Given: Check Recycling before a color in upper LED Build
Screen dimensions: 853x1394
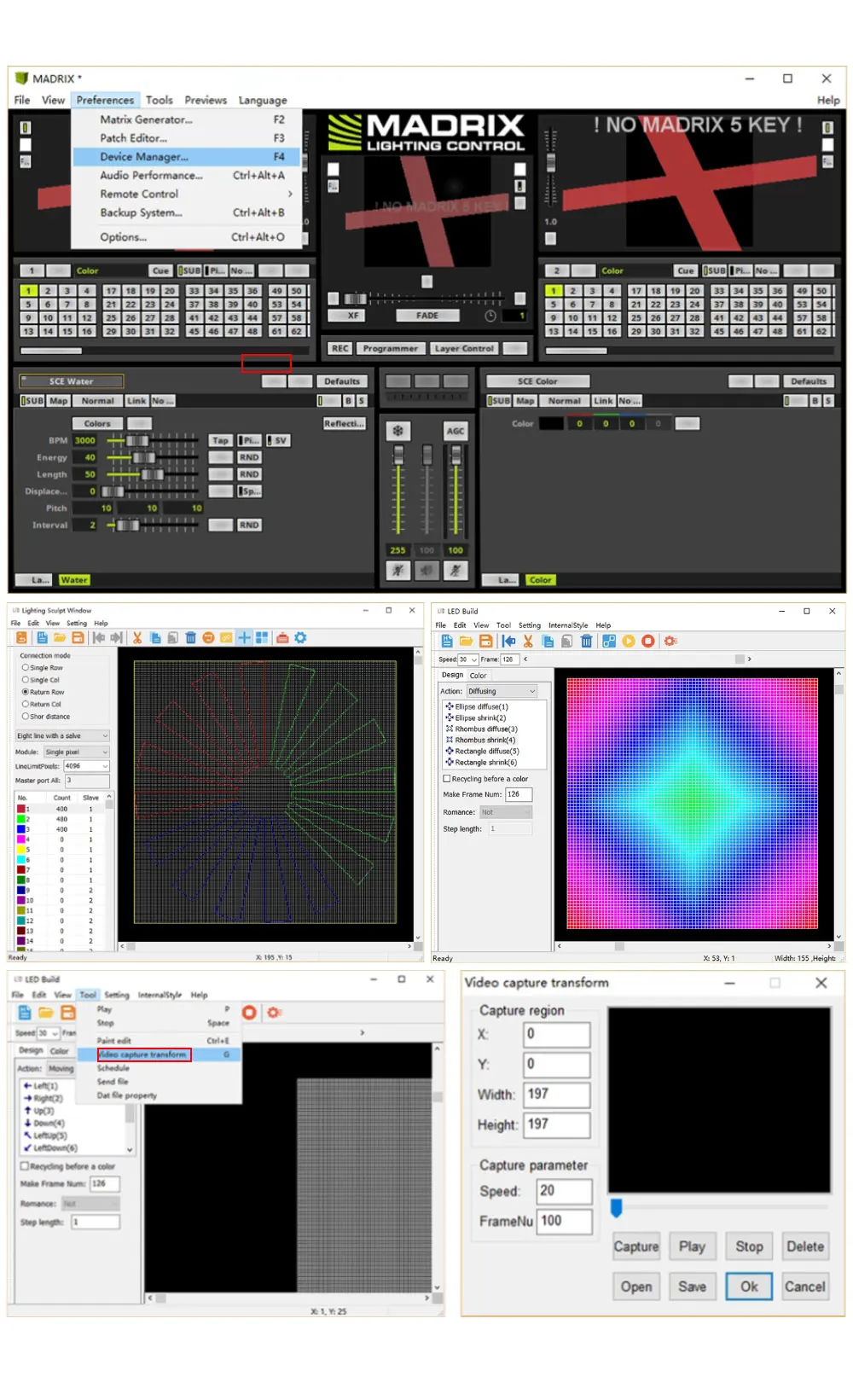Looking at the screenshot, I should (x=447, y=778).
